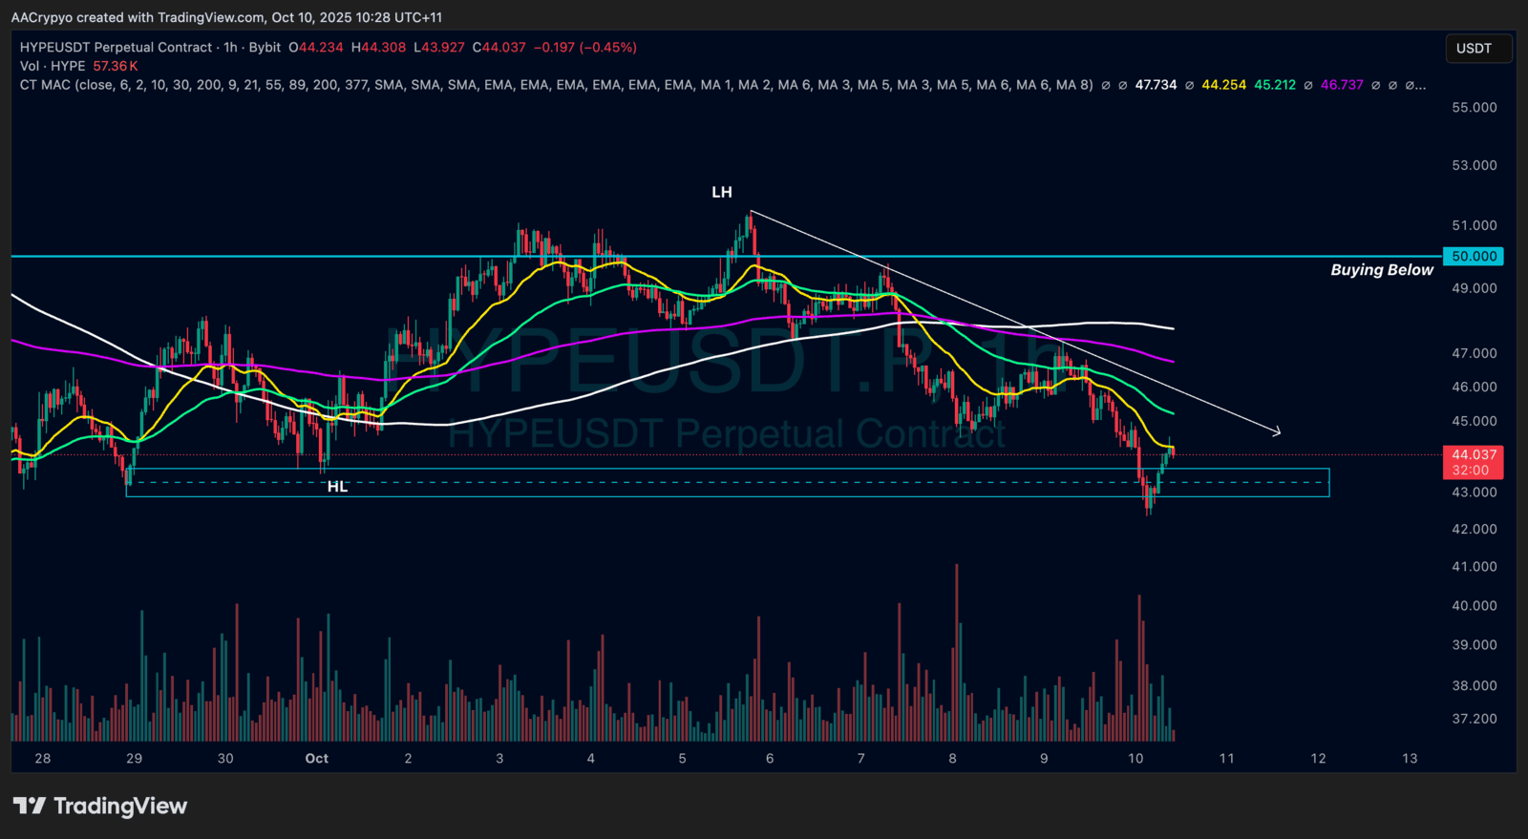Select the LH text annotation
Image resolution: width=1528 pixels, height=839 pixels.
tap(722, 193)
